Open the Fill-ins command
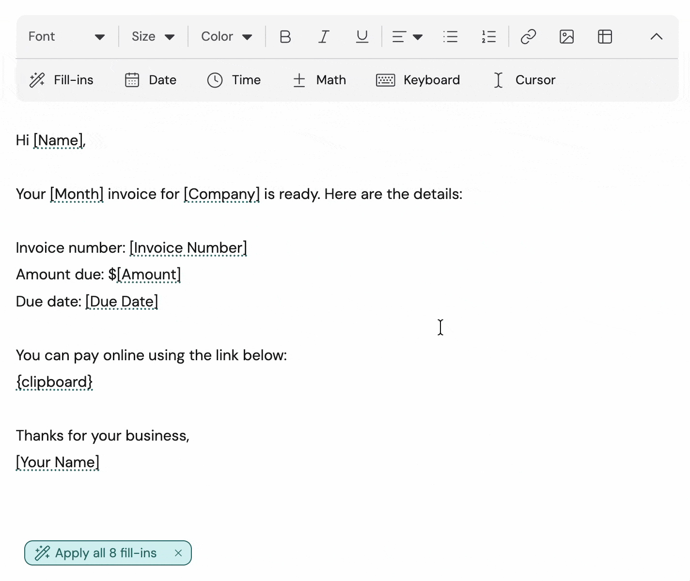 click(62, 80)
